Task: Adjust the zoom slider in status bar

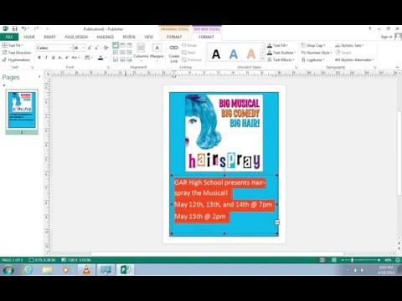Action: 353,260
